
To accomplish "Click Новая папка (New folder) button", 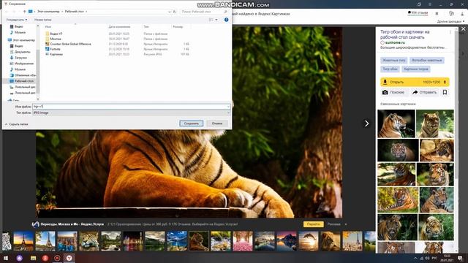I will point(43,20).
